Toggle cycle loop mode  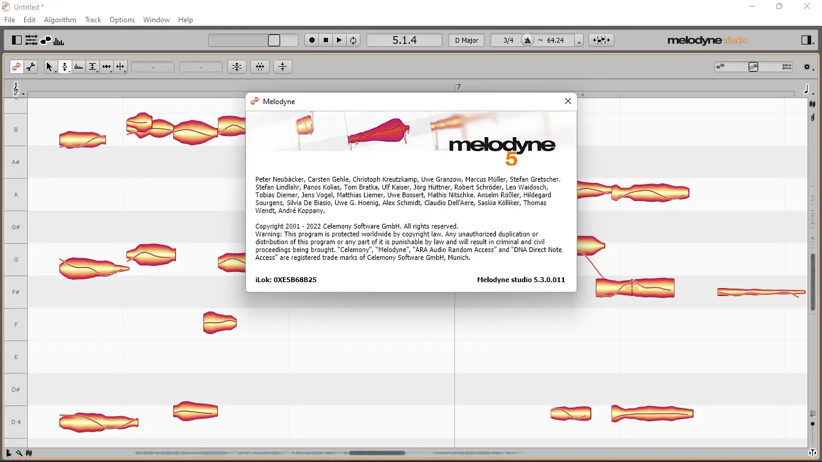coord(354,40)
